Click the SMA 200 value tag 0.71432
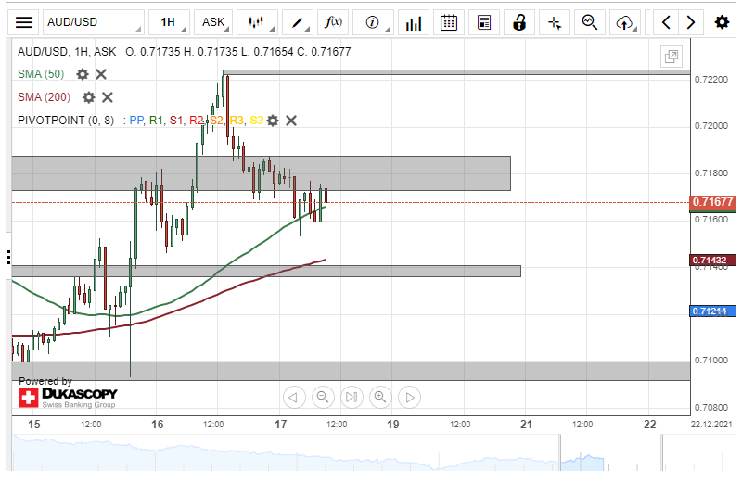Screen dimensions: 742x483 [712, 261]
